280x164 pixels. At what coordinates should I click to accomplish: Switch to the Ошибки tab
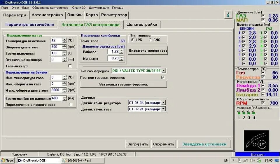(75, 15)
